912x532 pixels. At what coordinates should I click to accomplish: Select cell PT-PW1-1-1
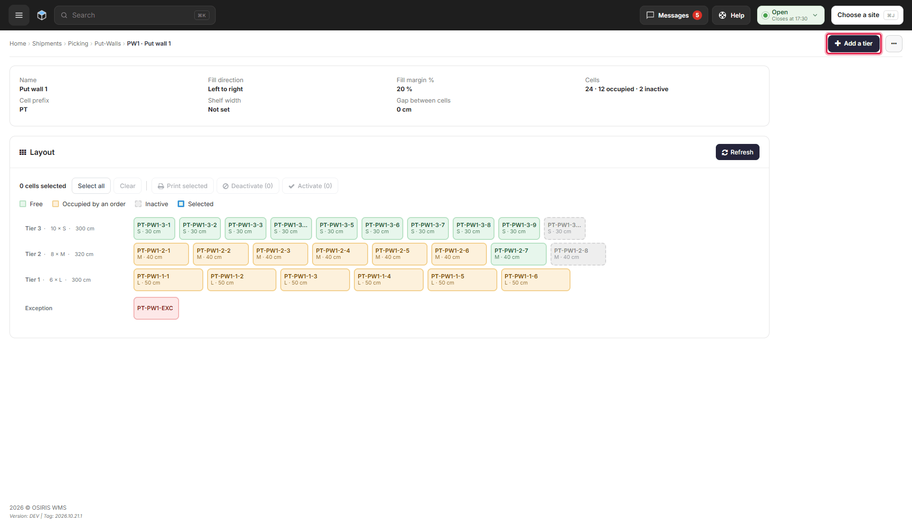(169, 280)
